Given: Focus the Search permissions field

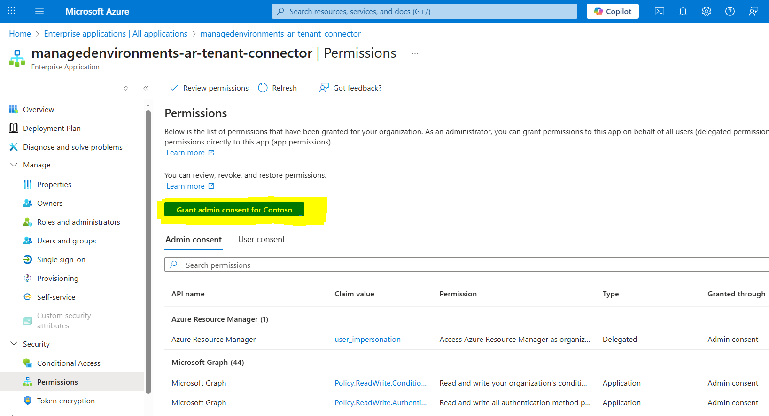Looking at the screenshot, I should 466,265.
